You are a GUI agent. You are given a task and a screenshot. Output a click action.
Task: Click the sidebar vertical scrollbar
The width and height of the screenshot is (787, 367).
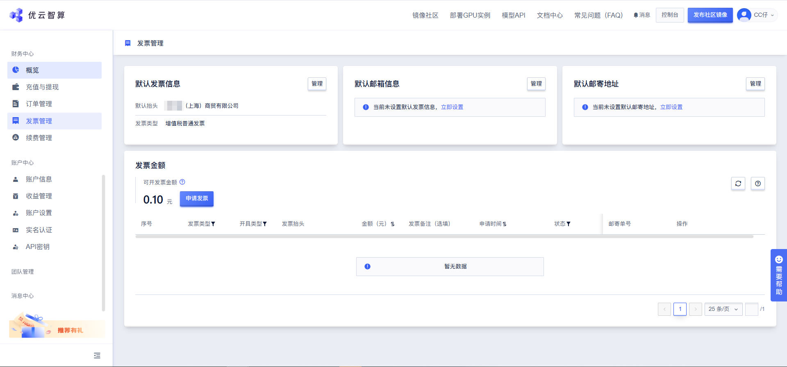103,243
